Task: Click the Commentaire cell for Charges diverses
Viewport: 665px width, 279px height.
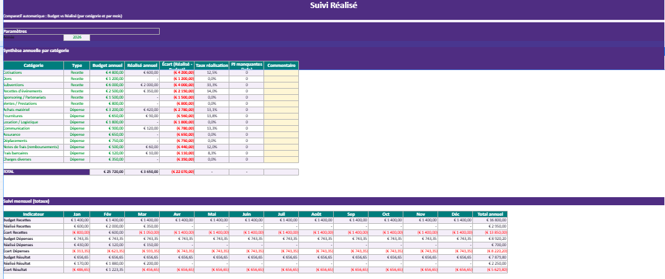Action: pos(281,159)
